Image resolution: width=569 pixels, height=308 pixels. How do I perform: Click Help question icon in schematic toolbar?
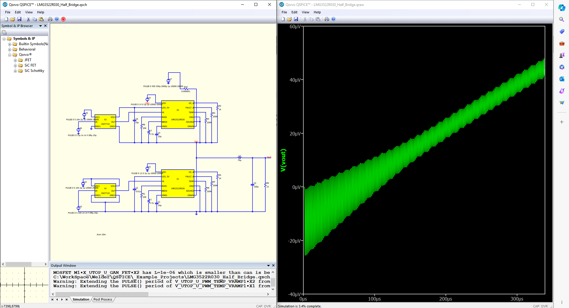[x=57, y=19]
